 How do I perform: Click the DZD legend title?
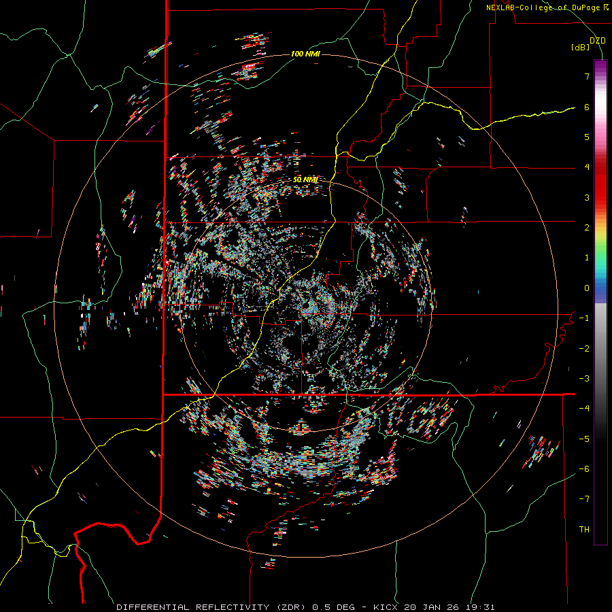click(x=598, y=41)
